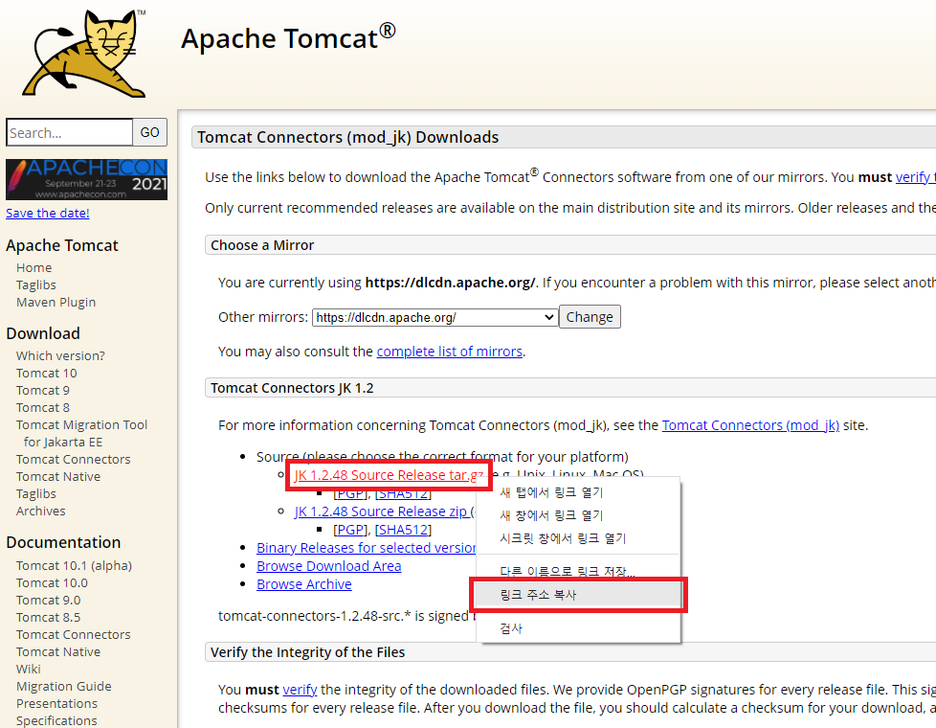The width and height of the screenshot is (936, 728).
Task: Open Taglibs under Download section
Action: pyautogui.click(x=35, y=493)
